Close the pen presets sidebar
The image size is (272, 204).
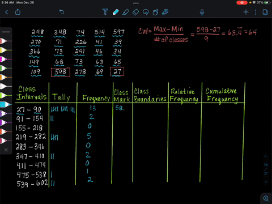pyautogui.click(x=6, y=150)
